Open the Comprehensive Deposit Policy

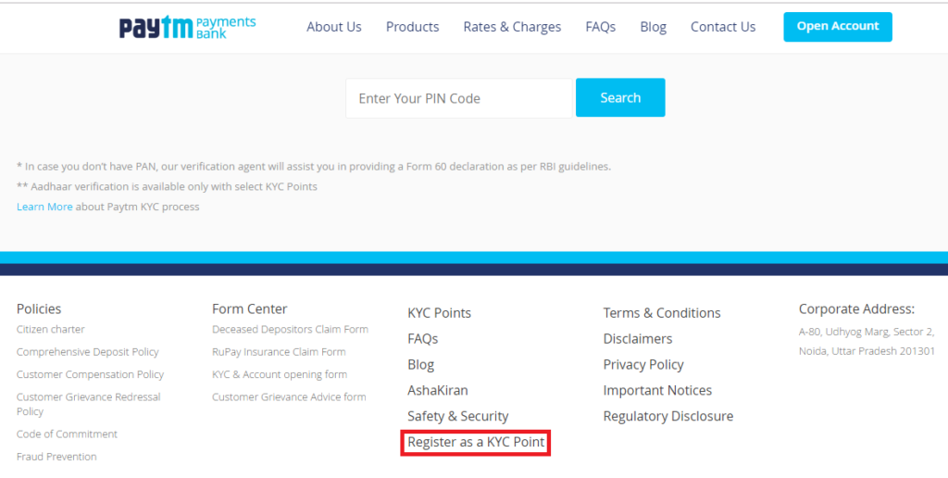(x=88, y=351)
